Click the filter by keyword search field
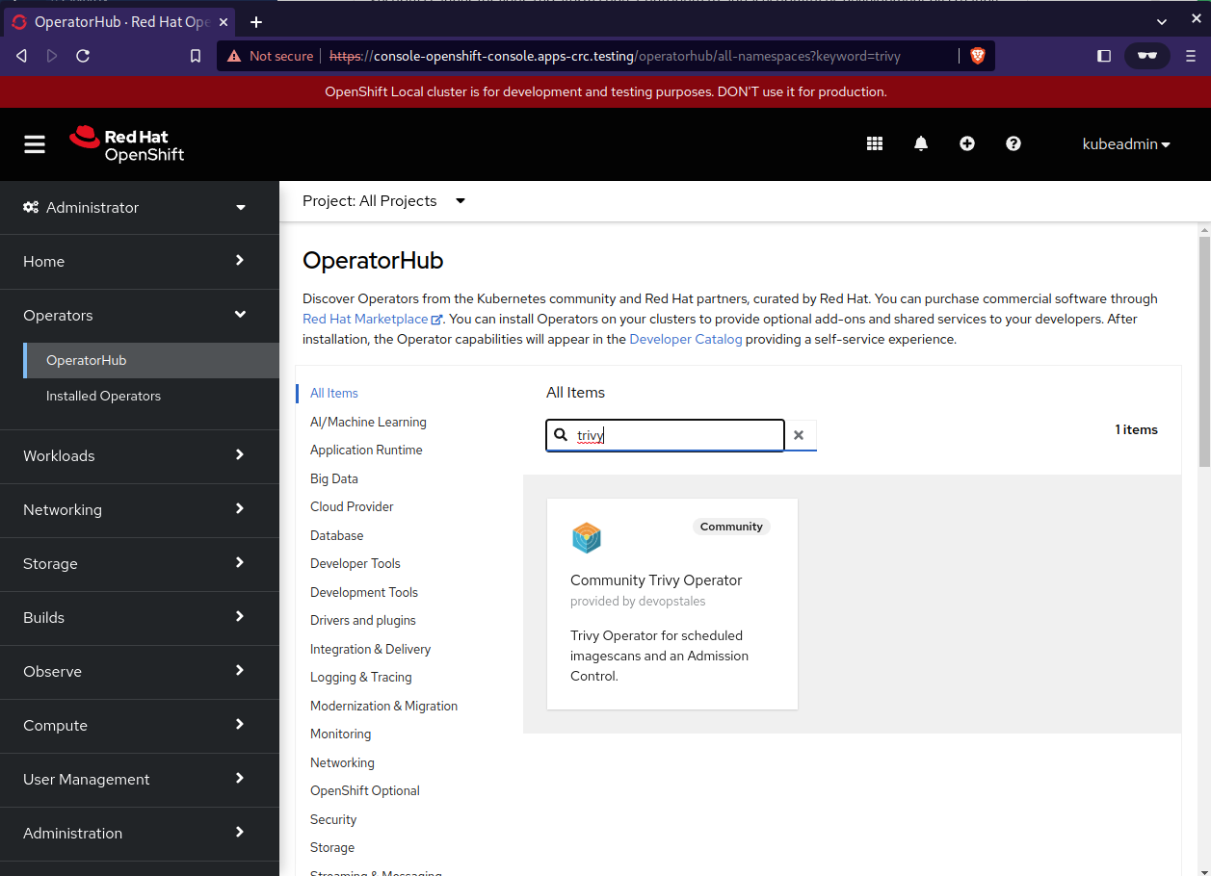This screenshot has height=876, width=1211. point(674,435)
